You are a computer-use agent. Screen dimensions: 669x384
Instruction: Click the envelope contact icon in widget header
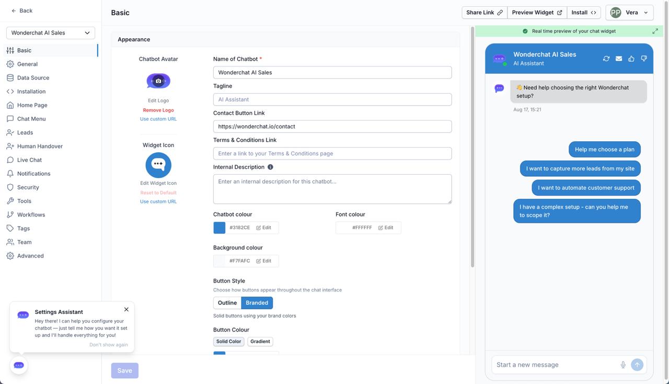tap(619, 59)
